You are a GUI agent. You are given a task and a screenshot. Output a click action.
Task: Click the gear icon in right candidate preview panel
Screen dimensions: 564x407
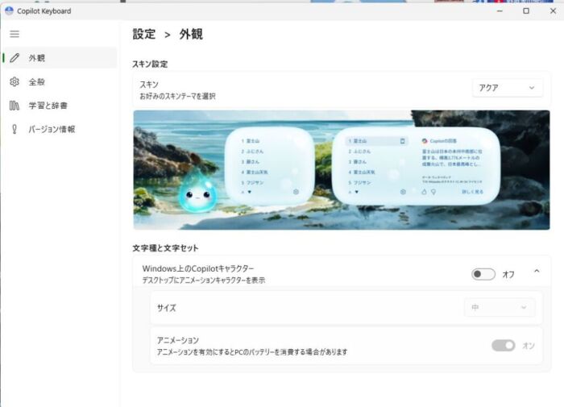[x=403, y=192]
